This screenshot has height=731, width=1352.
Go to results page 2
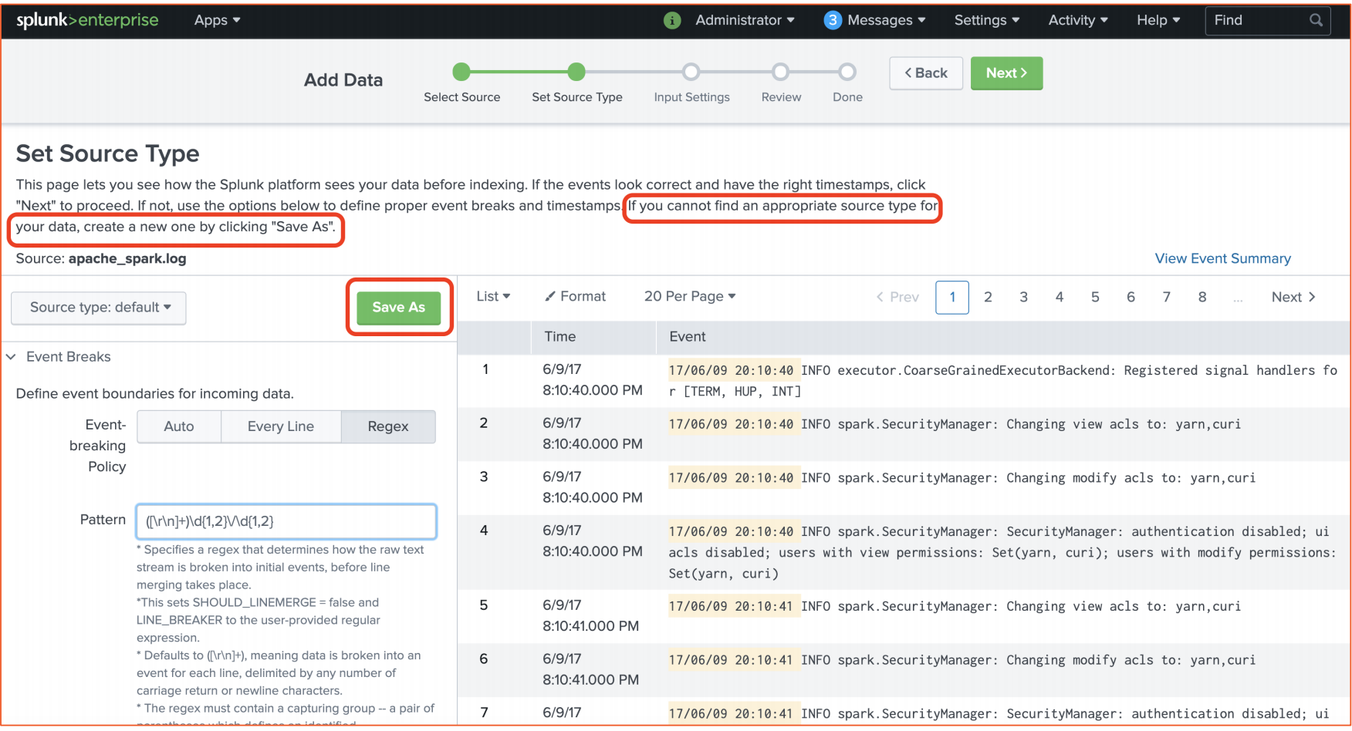(988, 297)
